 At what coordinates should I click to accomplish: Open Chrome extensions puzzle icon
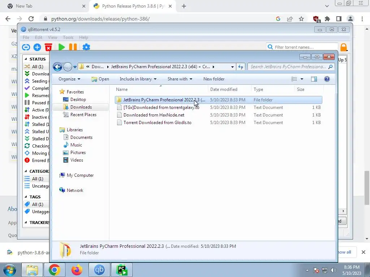pyautogui.click(x=327, y=19)
